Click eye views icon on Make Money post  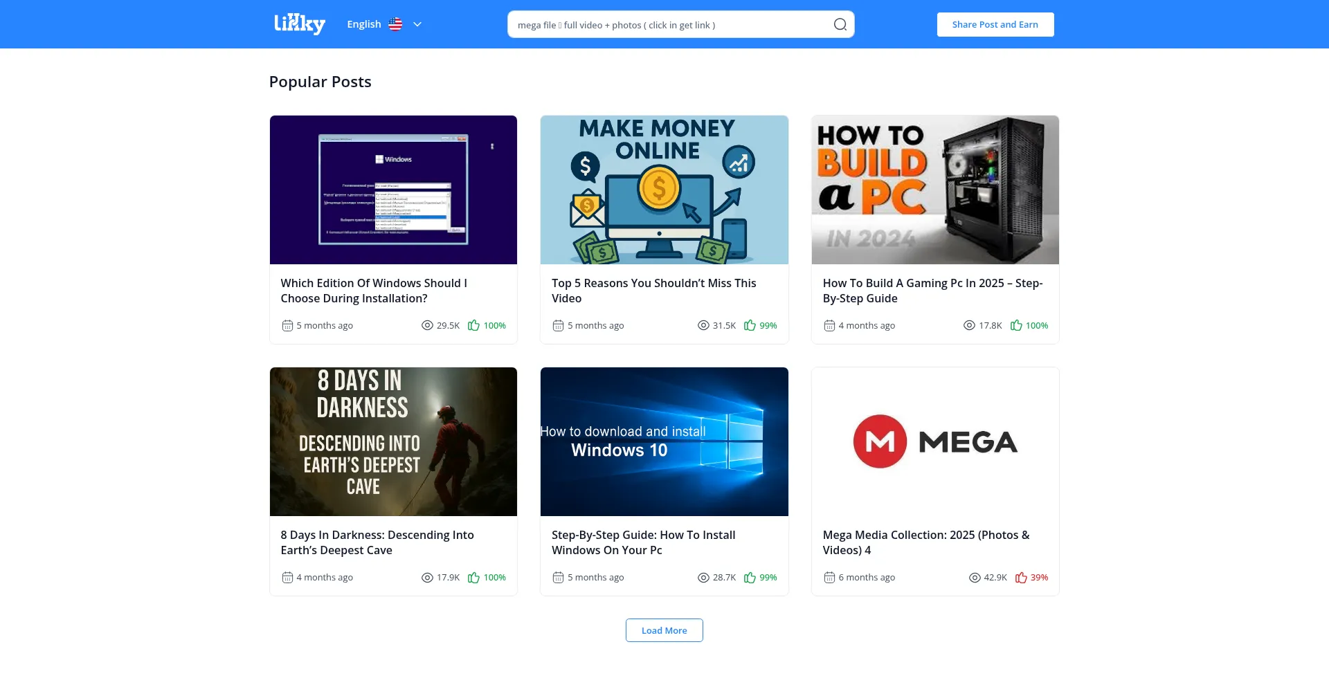(703, 325)
